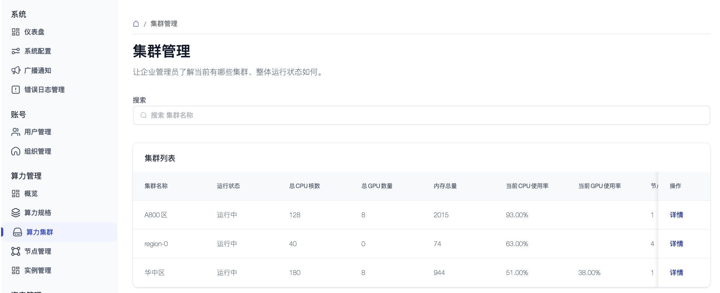Click the 错误日志管理 alert icon
Image resolution: width=720 pixels, height=293 pixels.
coord(16,89)
